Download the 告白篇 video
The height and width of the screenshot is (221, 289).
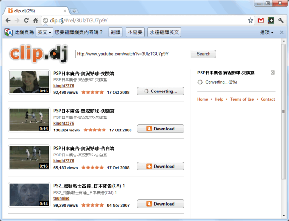[160, 166]
